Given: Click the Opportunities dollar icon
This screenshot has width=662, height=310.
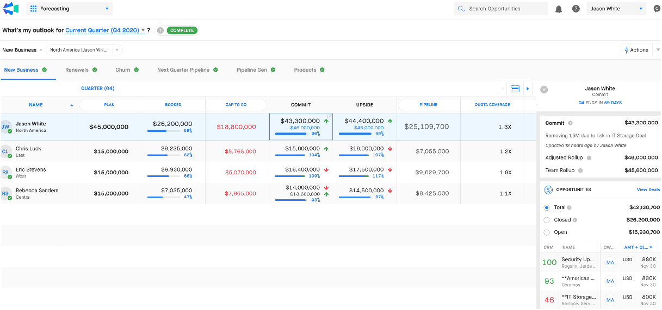Looking at the screenshot, I should pos(548,190).
